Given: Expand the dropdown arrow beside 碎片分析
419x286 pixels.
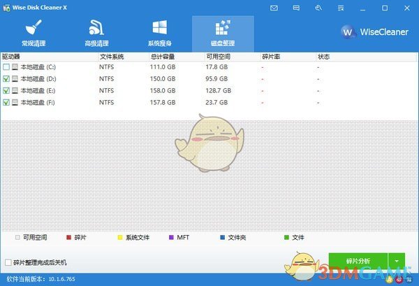Looking at the screenshot, I should tap(397, 261).
